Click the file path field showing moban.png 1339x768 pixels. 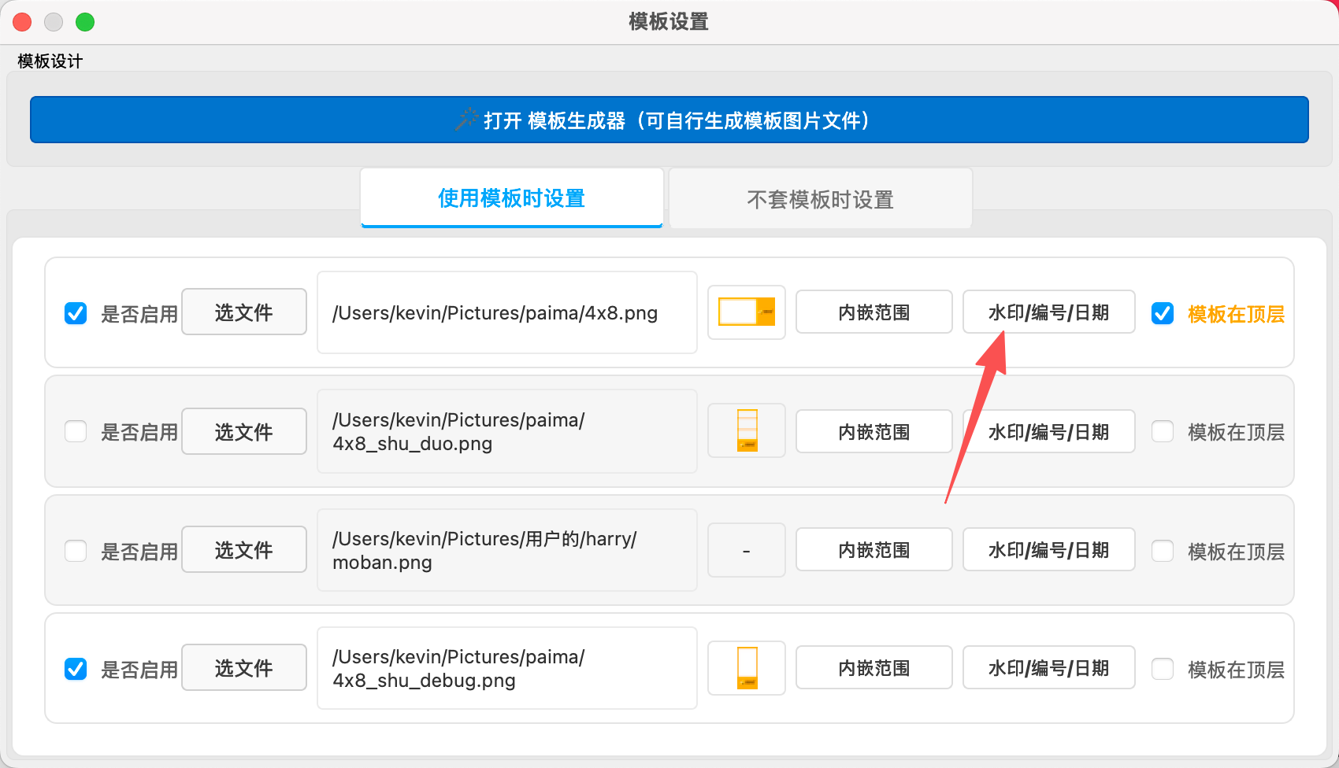tap(506, 549)
